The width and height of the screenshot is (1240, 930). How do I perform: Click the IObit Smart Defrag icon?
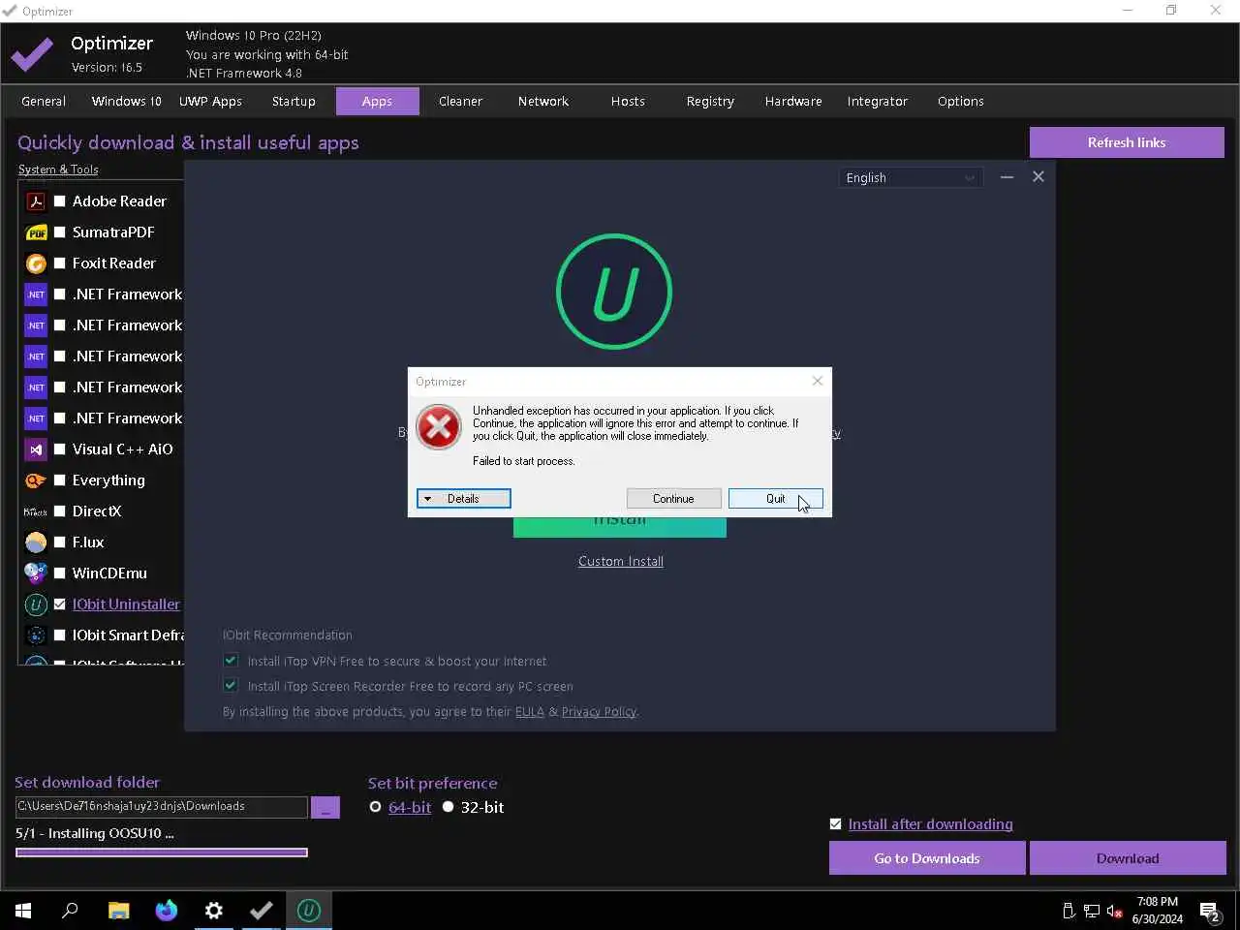coord(36,635)
